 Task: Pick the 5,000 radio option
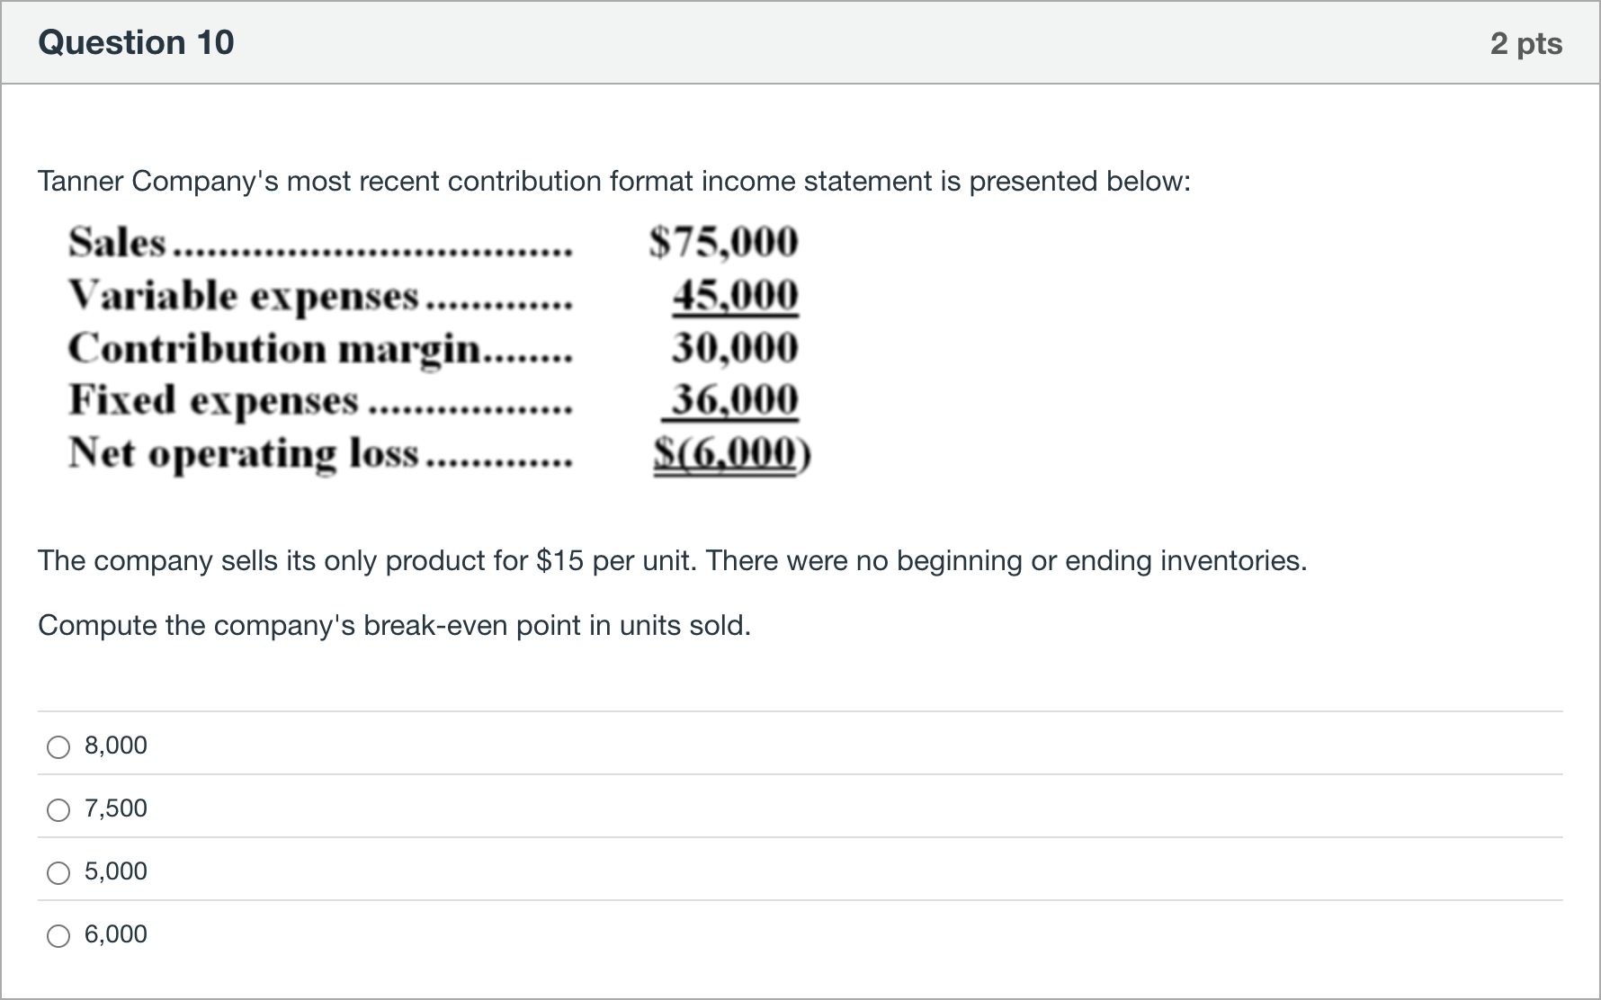coord(58,873)
